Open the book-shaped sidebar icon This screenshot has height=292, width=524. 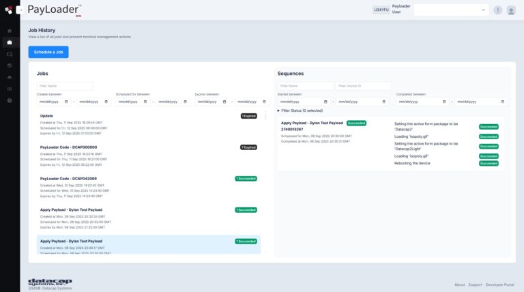[x=10, y=89]
